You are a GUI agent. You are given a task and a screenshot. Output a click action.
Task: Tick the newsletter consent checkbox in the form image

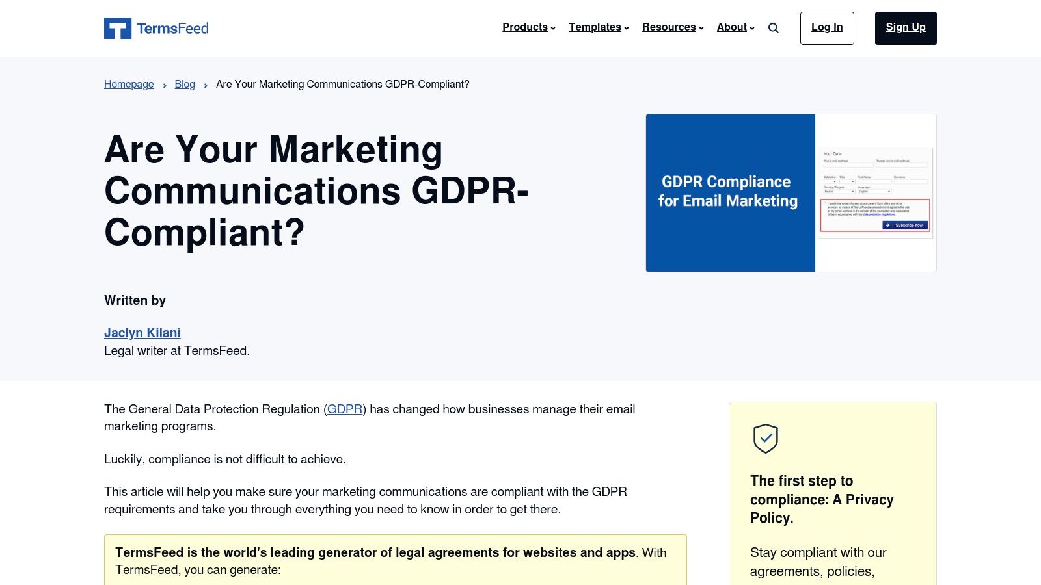[825, 203]
